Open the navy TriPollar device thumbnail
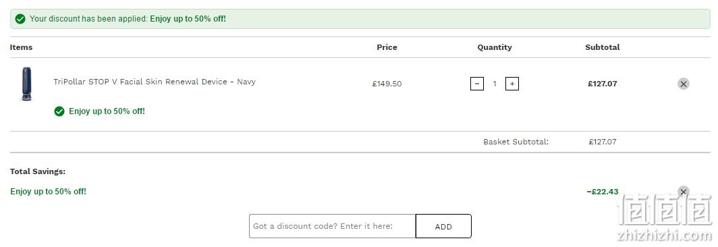Screen dimensions: 718x247 (x=26, y=84)
